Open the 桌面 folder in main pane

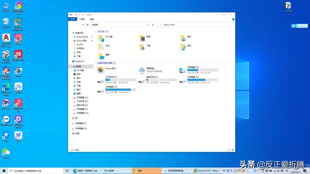tap(104, 56)
